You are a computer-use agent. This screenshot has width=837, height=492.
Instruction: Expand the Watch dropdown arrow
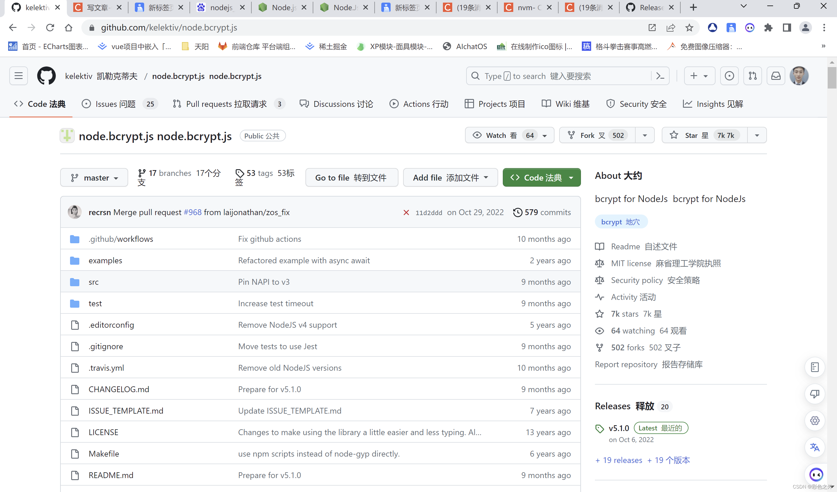coord(545,135)
